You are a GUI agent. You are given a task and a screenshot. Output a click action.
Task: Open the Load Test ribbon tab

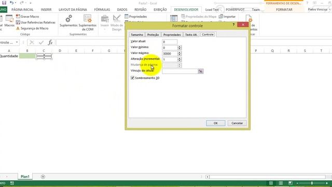point(212,9)
